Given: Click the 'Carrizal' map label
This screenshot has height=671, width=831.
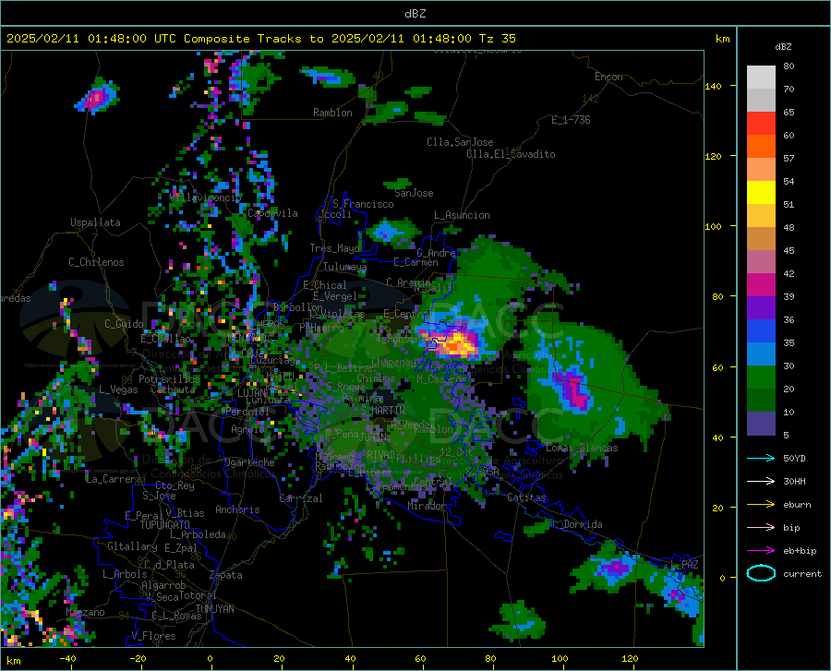Looking at the screenshot, I should 300,498.
